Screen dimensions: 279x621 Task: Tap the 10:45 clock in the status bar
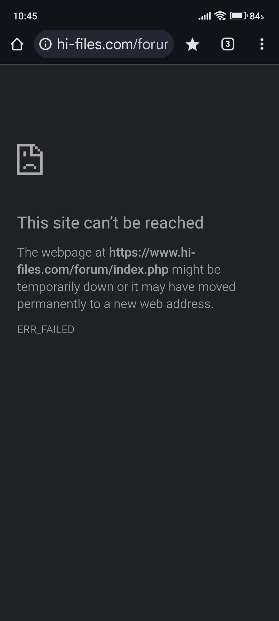[25, 16]
